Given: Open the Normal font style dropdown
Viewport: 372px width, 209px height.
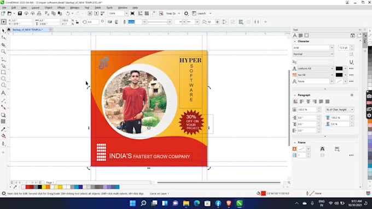Looking at the screenshot, I should click(x=332, y=54).
